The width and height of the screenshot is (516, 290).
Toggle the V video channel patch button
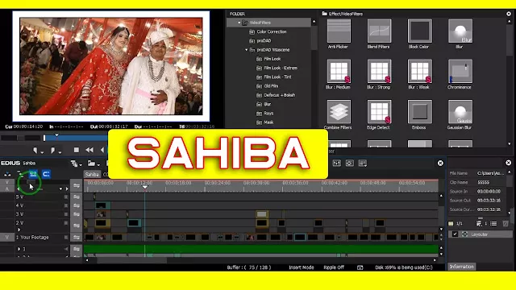pyautogui.click(x=7, y=182)
